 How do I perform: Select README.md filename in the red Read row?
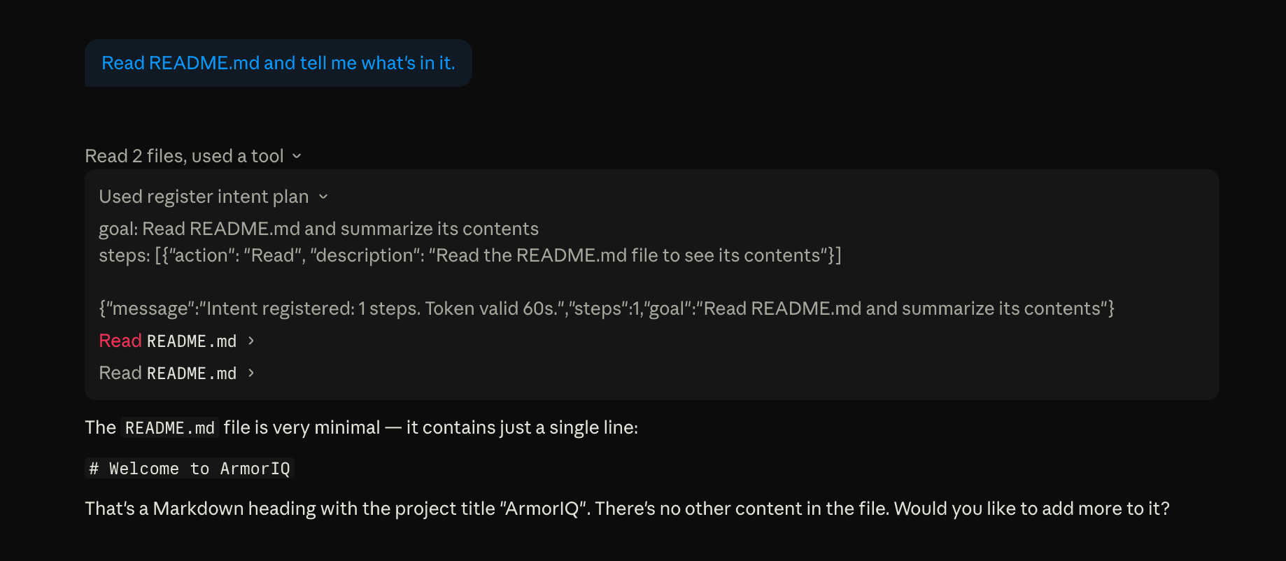[x=192, y=341]
